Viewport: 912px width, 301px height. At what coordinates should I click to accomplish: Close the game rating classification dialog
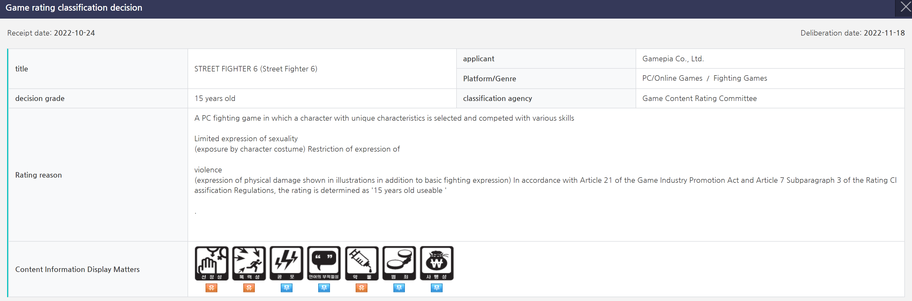(905, 7)
